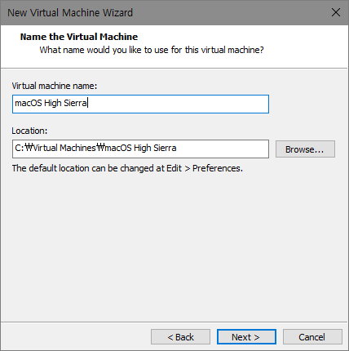The width and height of the screenshot is (349, 351).
Task: Place cursor on "macOS" in name field
Action: (29, 103)
